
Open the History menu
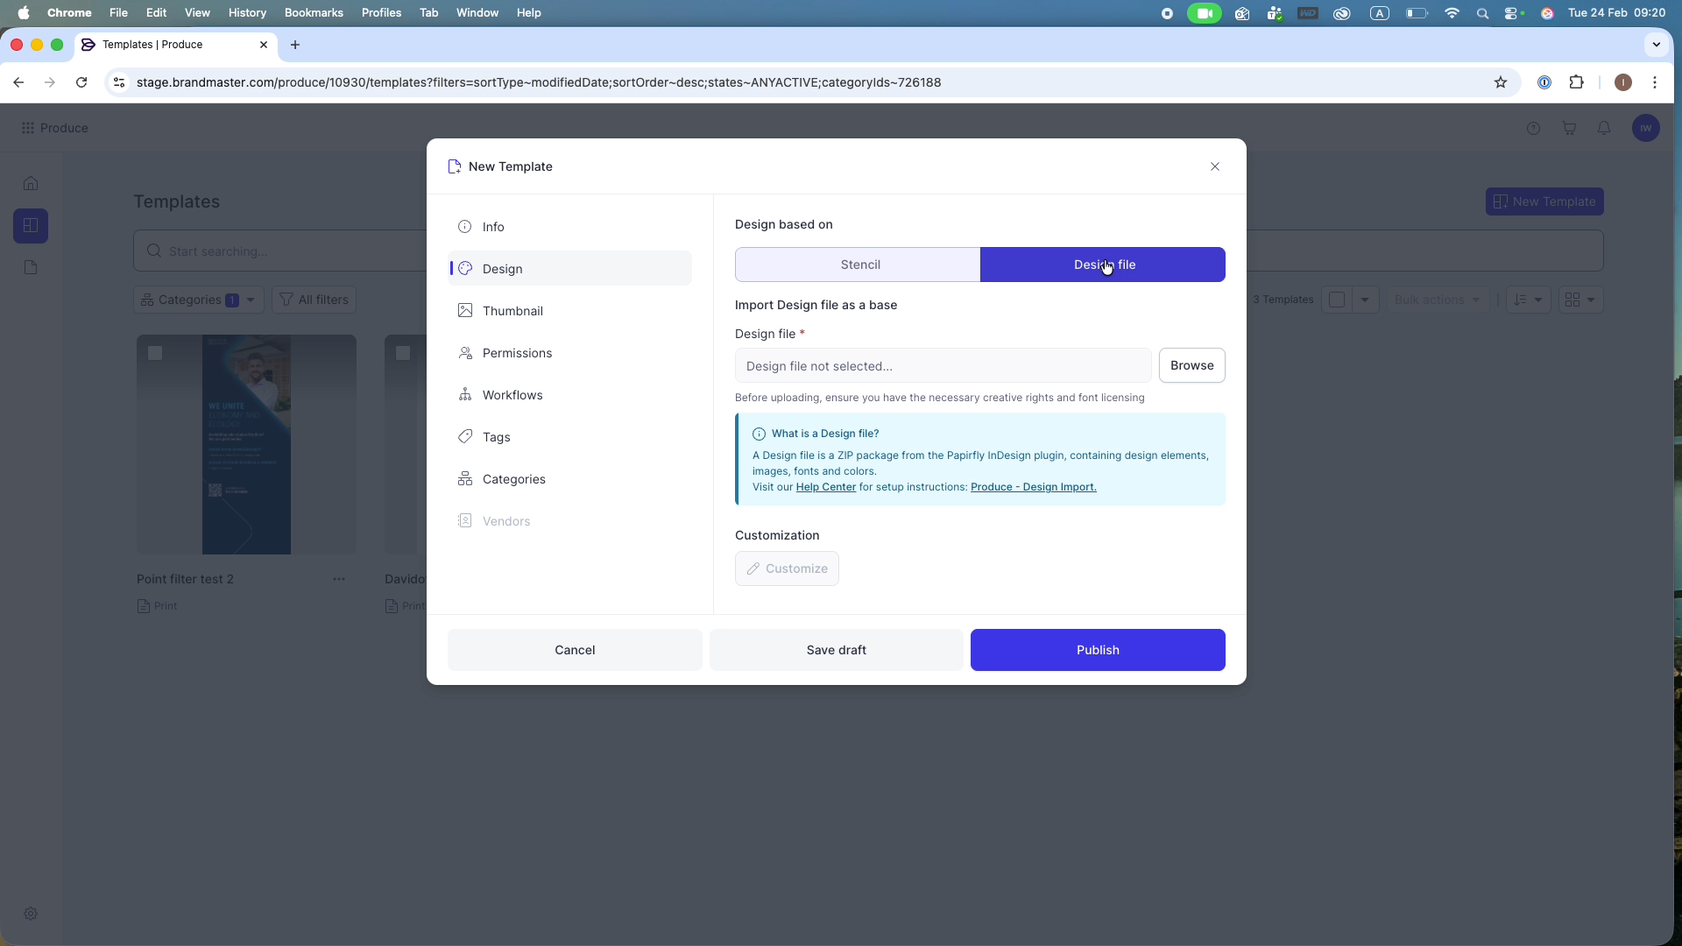[247, 13]
